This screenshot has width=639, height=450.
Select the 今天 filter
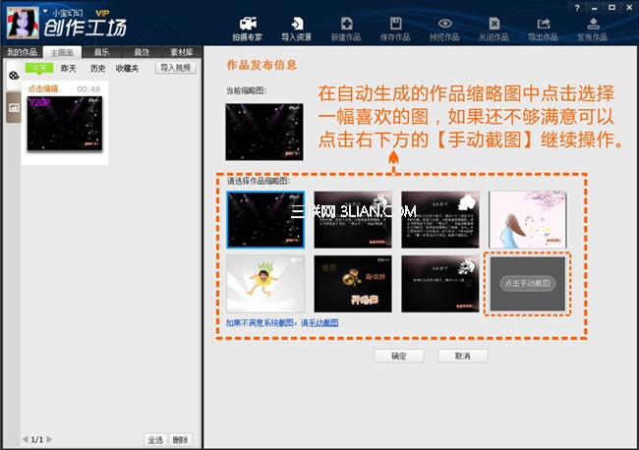point(39,68)
